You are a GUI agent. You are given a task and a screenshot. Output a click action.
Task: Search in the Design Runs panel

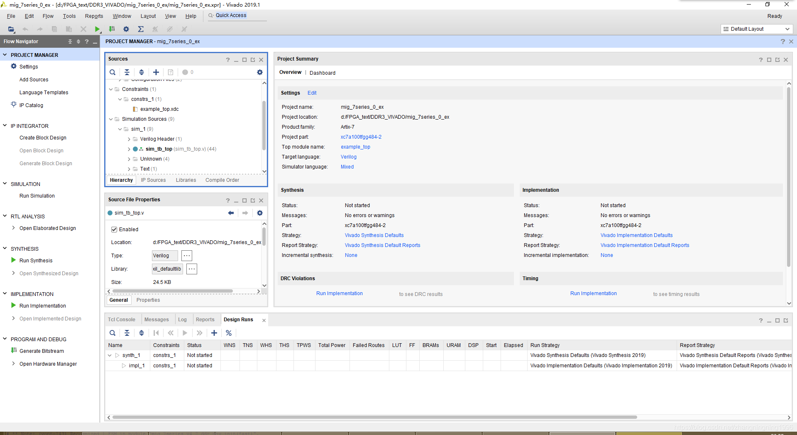click(x=112, y=333)
